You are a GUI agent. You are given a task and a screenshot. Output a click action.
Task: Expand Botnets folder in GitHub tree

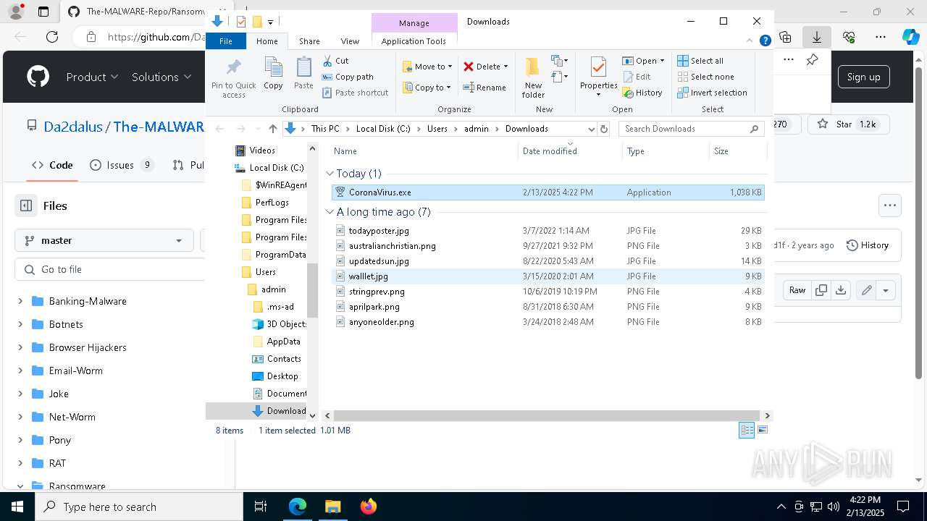coord(20,324)
